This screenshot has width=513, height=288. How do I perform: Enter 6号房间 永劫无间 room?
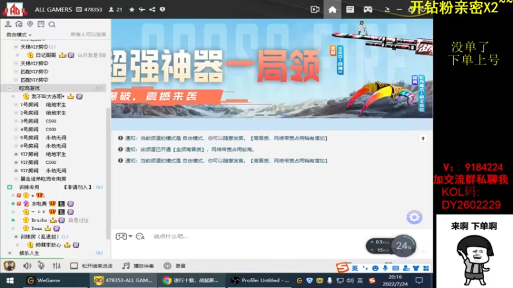[43, 146]
